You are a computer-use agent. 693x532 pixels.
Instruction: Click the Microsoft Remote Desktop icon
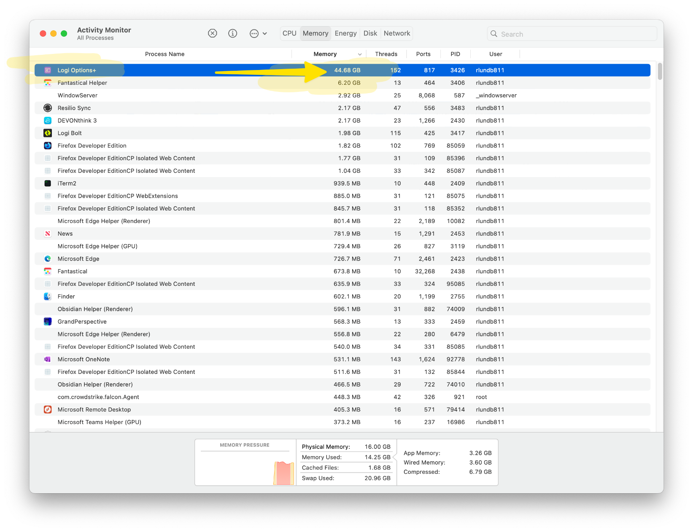48,410
